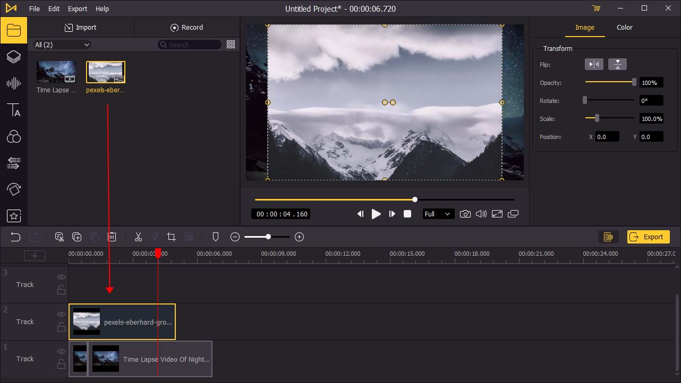Open export settings gear icon

pos(609,237)
